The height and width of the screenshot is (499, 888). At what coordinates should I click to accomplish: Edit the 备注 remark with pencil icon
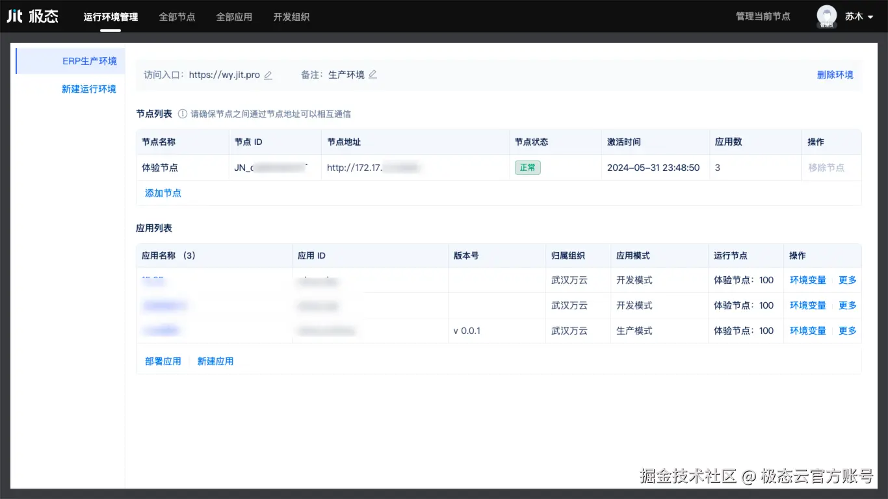[x=372, y=75]
